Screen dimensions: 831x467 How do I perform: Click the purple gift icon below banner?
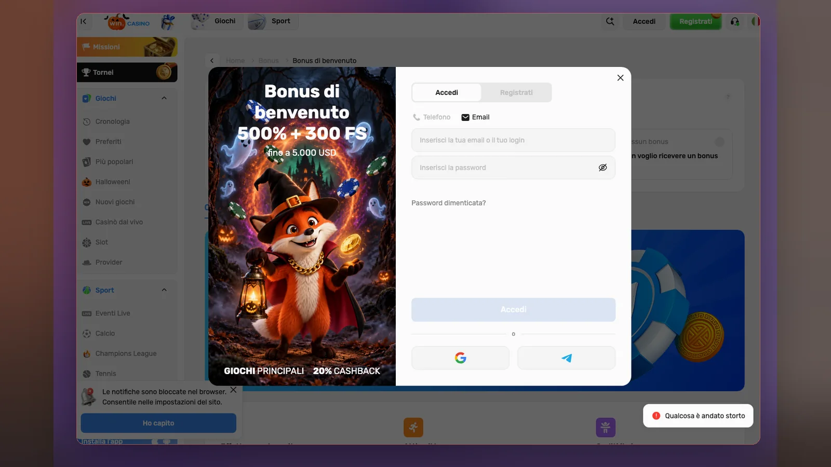pyautogui.click(x=606, y=428)
